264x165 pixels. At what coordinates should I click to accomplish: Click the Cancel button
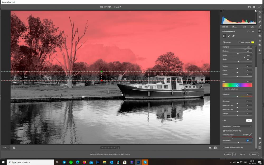[x=242, y=154]
